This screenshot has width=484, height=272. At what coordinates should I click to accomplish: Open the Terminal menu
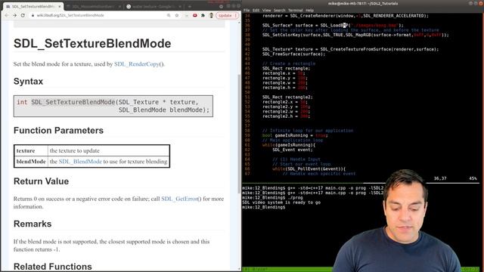click(x=296, y=10)
